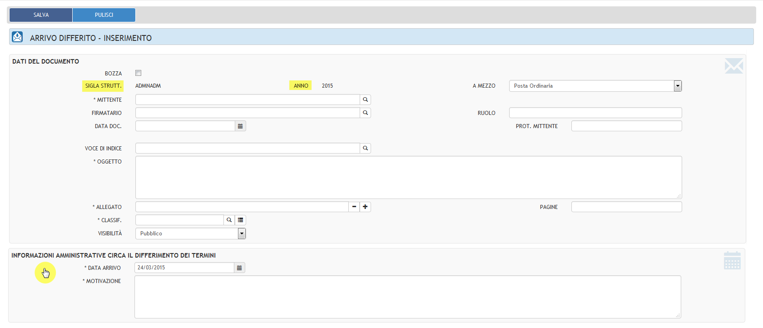This screenshot has width=763, height=328.
Task: Click the Voce di Indice search icon
Action: pyautogui.click(x=365, y=148)
